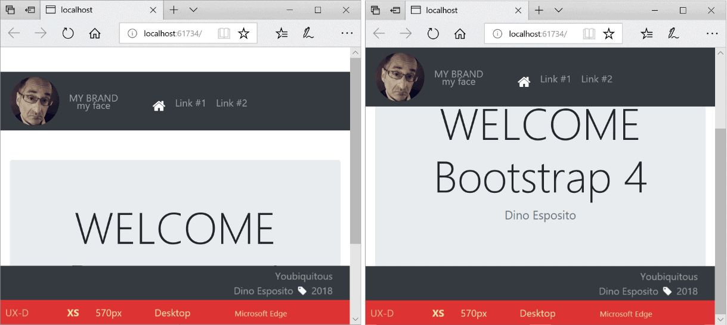Show tabs you've set aside, right window
727x325 pixels.
(x=375, y=10)
